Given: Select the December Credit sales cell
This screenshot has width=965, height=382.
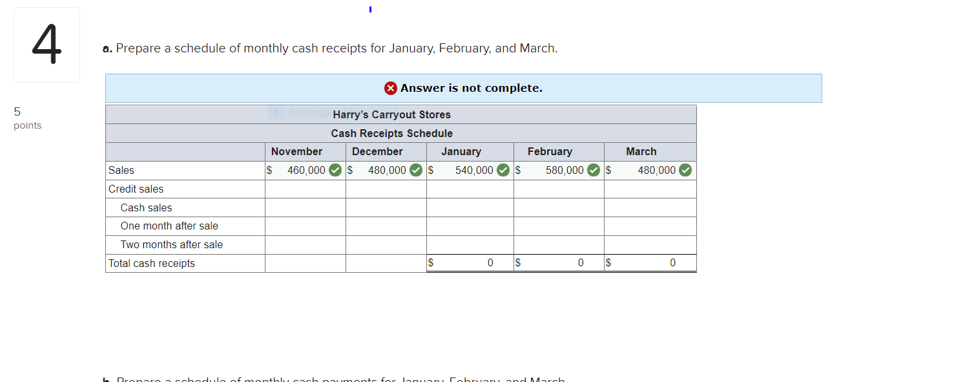Looking at the screenshot, I should pos(386,189).
